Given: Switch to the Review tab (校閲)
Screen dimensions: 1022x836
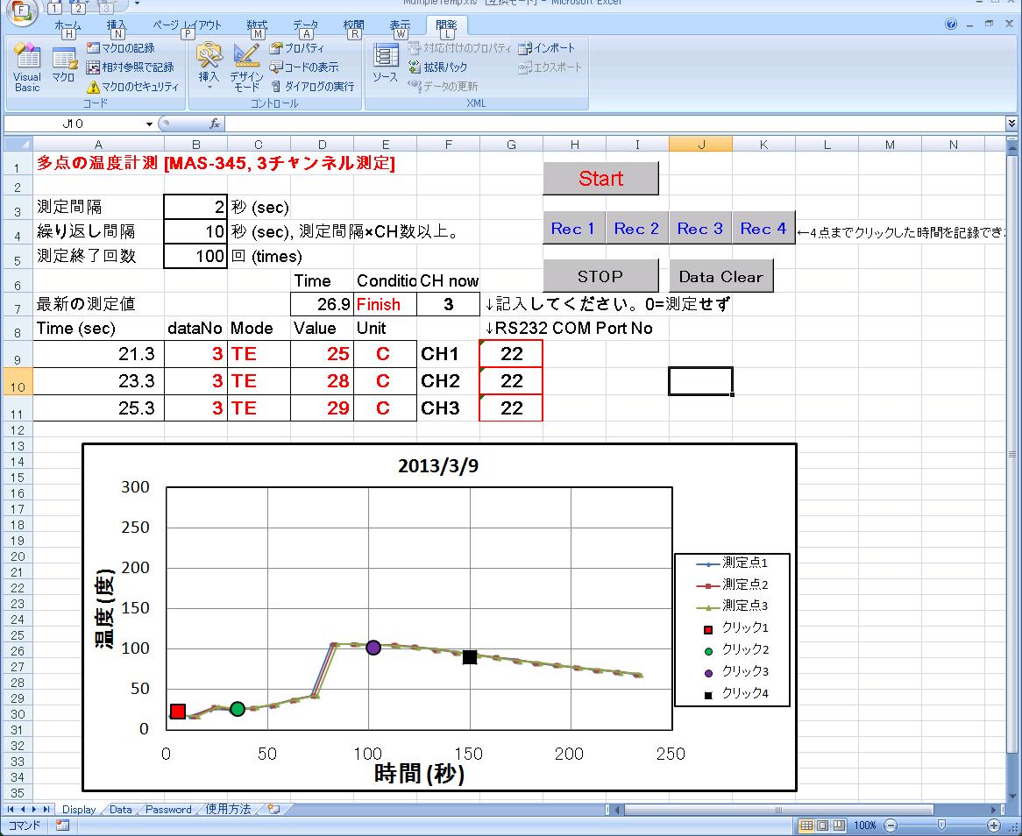Looking at the screenshot, I should coord(354,25).
